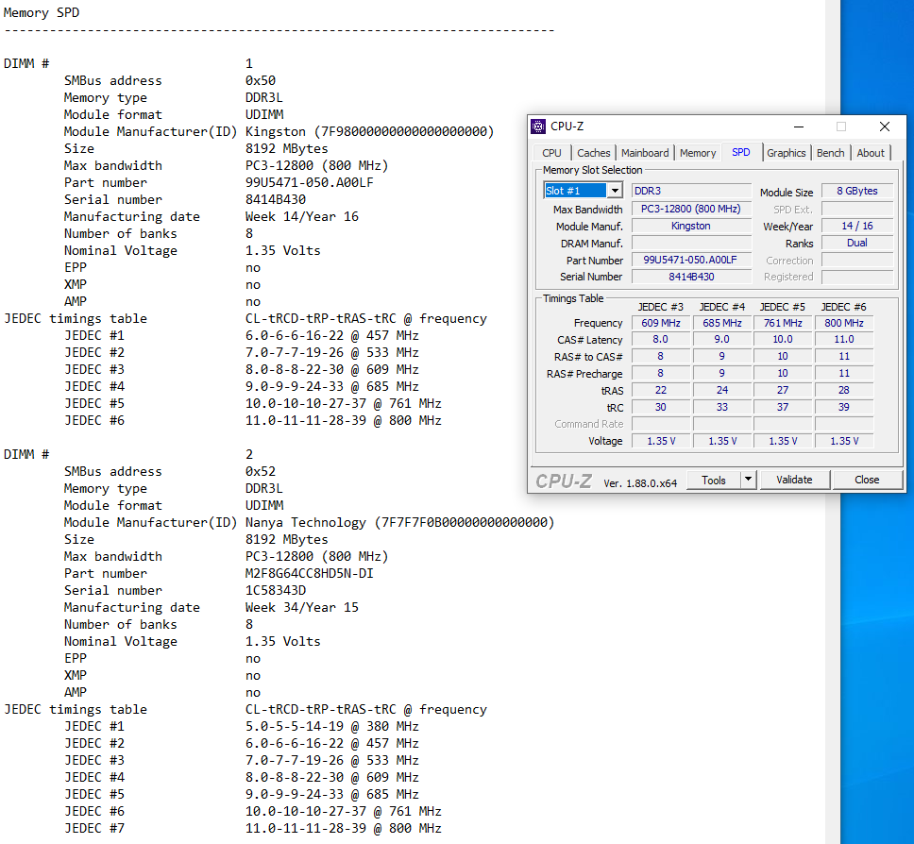Screen dimensions: 914x844
Task: View the About tab
Action: 871,153
